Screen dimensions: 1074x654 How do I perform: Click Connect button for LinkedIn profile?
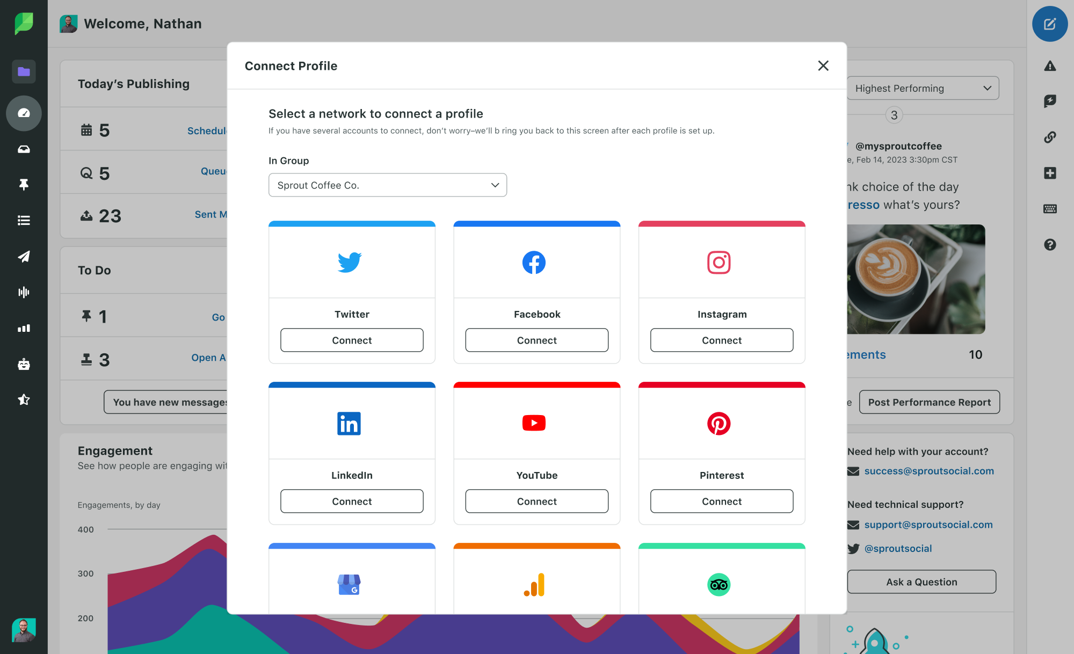click(351, 500)
